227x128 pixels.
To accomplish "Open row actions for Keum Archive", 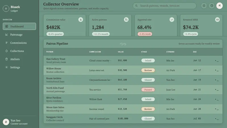I will (x=217, y=80).
